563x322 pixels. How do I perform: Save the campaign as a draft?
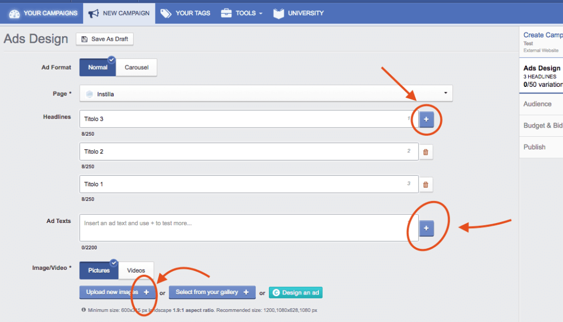(x=104, y=39)
